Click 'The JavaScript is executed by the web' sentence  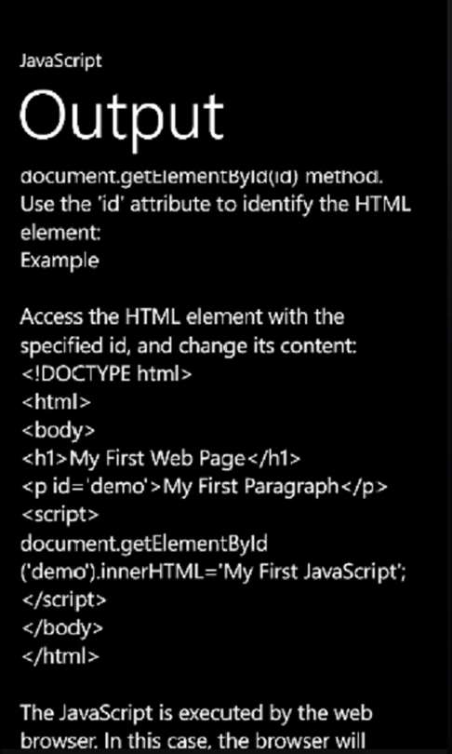pyautogui.click(x=196, y=713)
